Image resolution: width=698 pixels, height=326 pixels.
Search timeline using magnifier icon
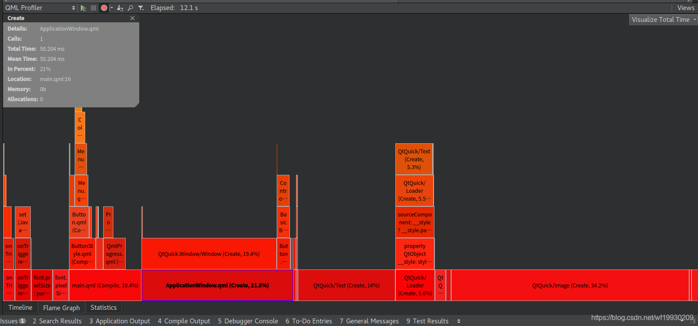pos(130,8)
